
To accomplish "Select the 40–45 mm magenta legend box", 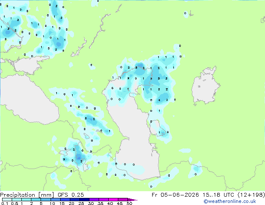I will click(113, 200).
